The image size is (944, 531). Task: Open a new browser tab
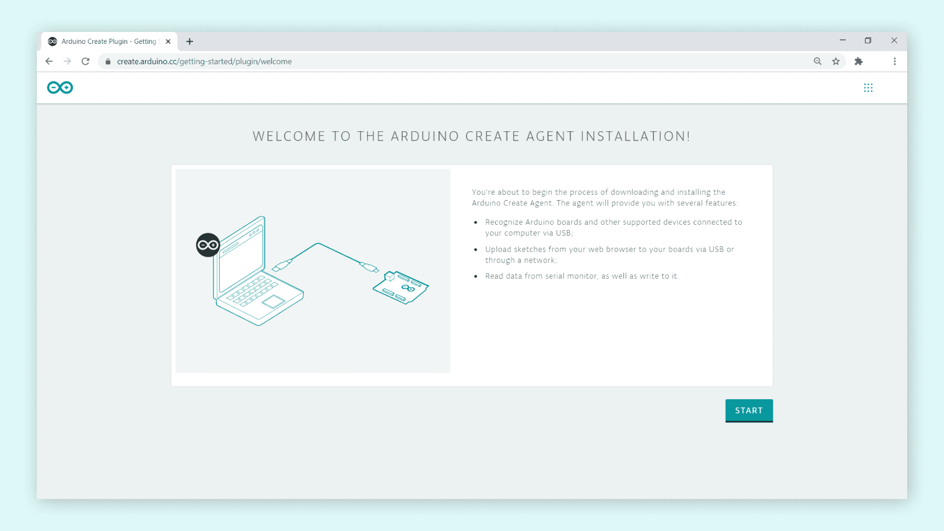(x=190, y=42)
